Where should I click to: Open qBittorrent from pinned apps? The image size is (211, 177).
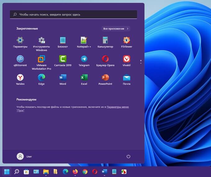pos(20,61)
